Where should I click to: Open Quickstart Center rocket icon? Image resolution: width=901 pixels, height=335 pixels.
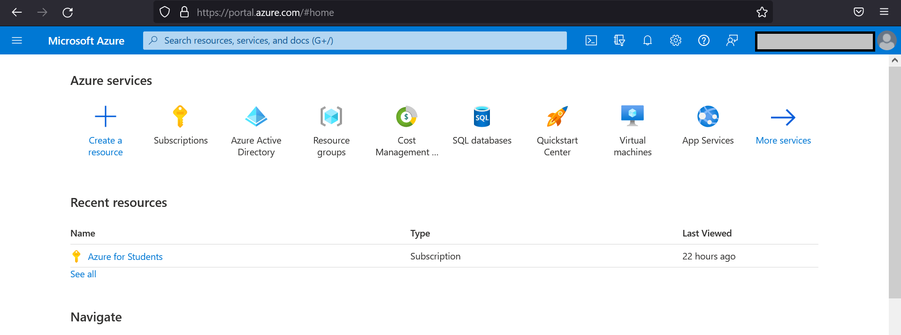557,116
